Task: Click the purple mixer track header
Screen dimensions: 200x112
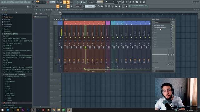Action: pos(108,23)
